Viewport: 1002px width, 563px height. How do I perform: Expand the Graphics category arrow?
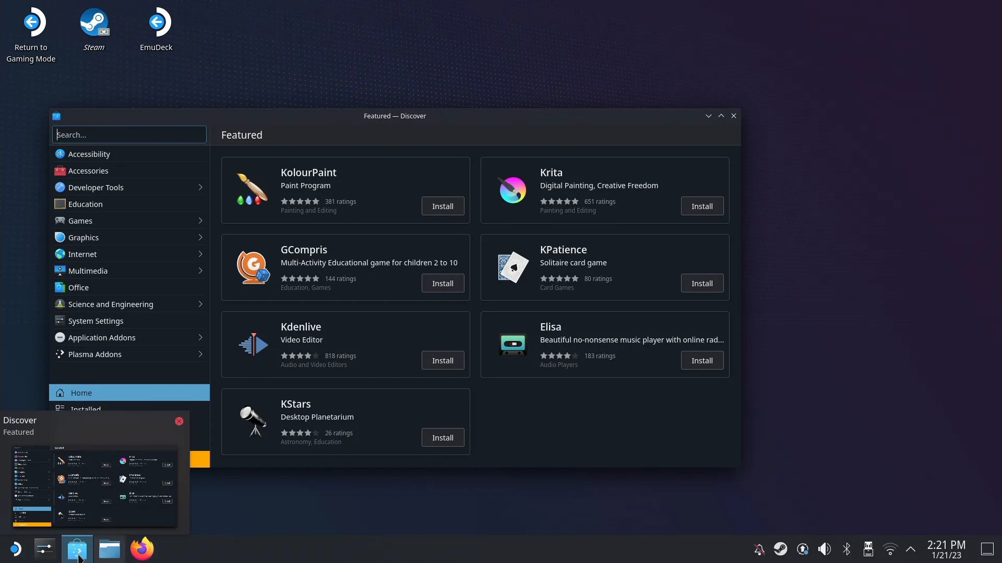tap(200, 237)
